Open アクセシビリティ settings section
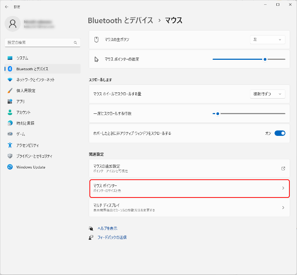The height and width of the screenshot is (275, 297). pos(28,145)
